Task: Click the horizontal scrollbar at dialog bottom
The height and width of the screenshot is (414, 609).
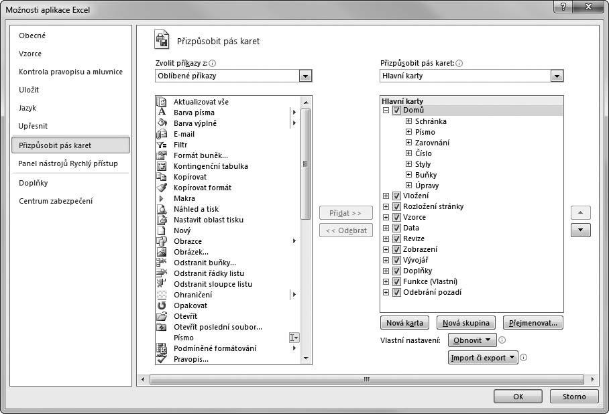Action: pyautogui.click(x=367, y=379)
